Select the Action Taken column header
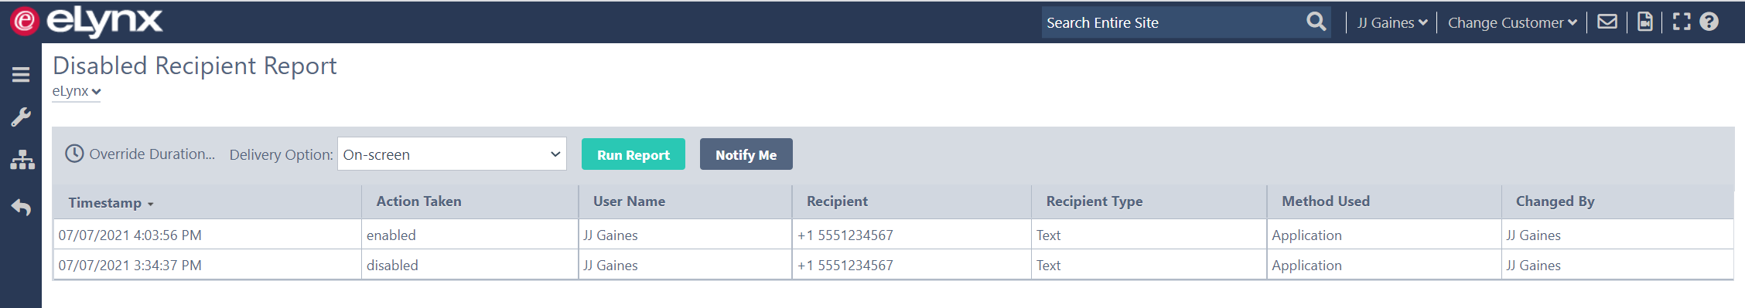 tap(418, 201)
